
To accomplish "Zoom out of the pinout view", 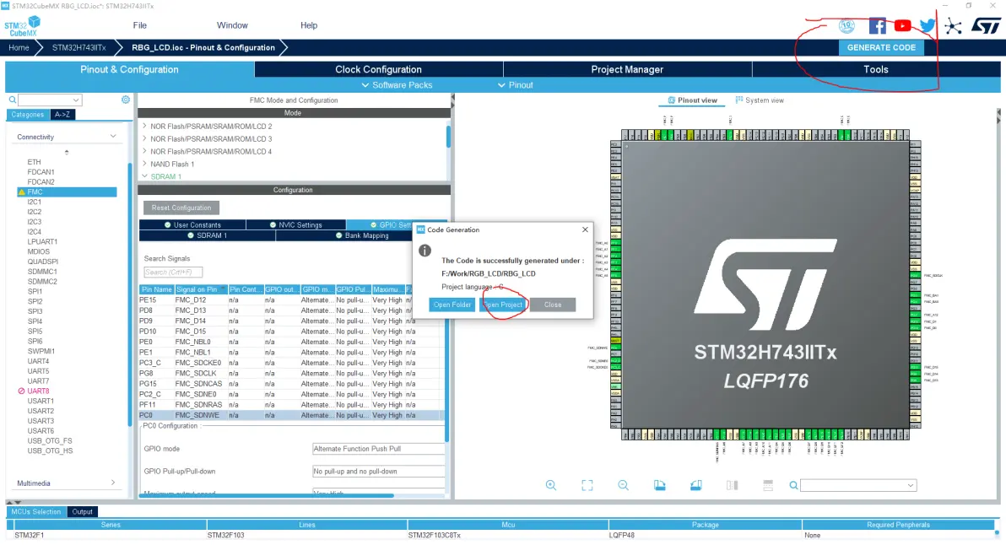I will (x=624, y=485).
